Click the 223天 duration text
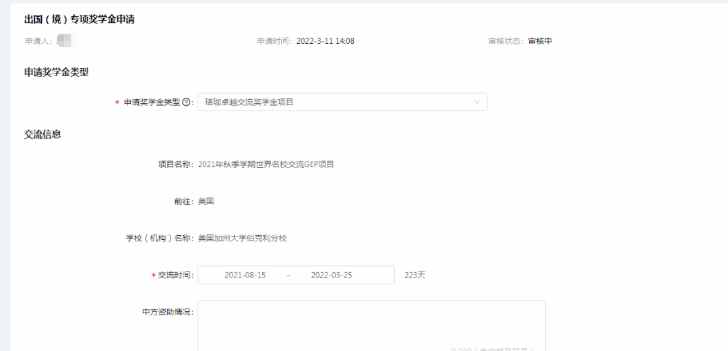The height and width of the screenshot is (351, 728). coord(415,276)
